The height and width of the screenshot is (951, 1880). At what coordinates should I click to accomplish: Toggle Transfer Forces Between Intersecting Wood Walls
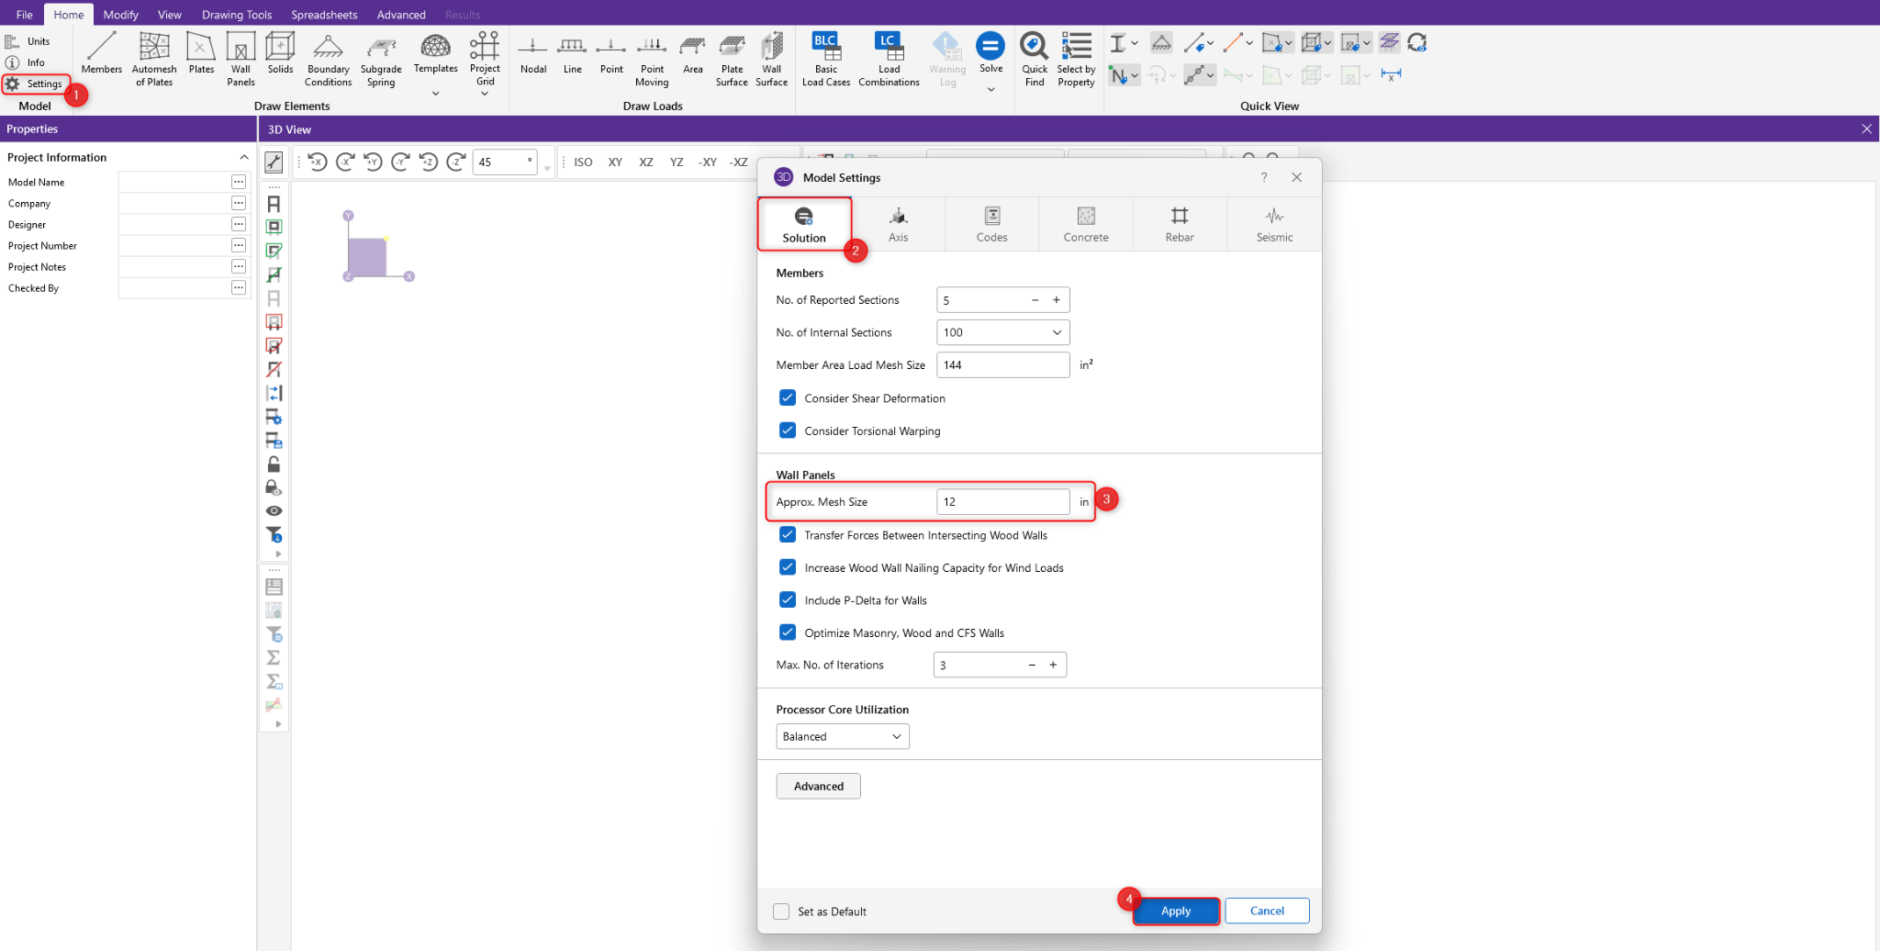[788, 534]
